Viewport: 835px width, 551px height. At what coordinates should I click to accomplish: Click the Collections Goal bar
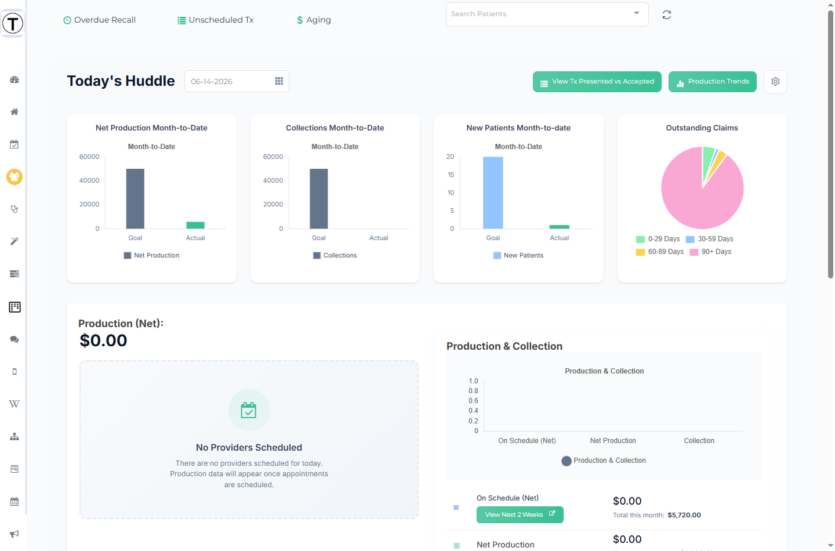tap(319, 199)
